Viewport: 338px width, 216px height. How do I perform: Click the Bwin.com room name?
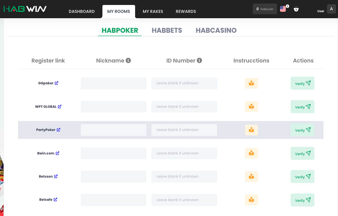[46, 153]
